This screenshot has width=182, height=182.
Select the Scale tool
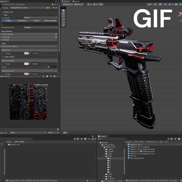click(x=63, y=19)
